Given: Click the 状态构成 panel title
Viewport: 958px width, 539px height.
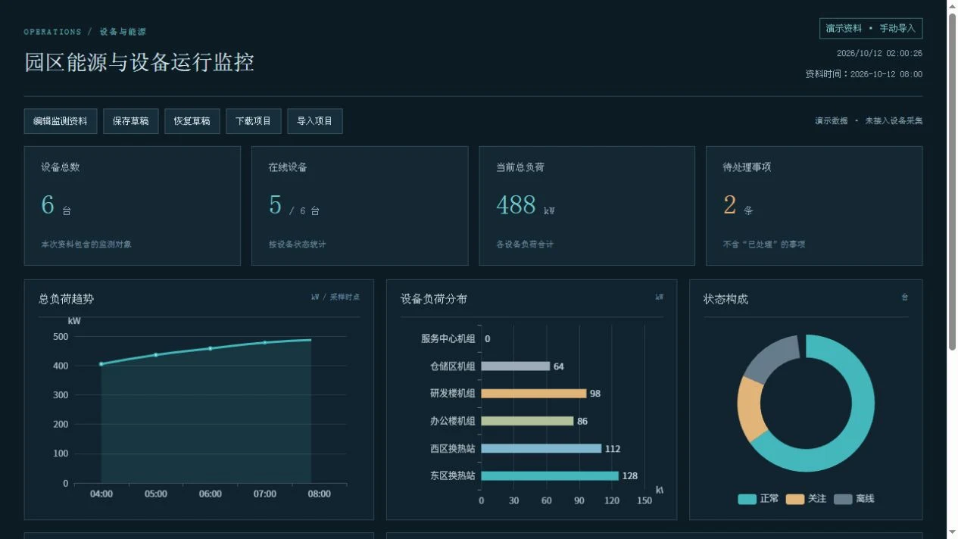Looking at the screenshot, I should click(x=726, y=299).
